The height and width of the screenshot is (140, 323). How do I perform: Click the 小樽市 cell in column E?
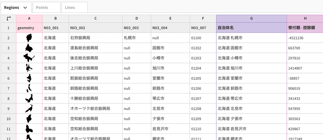tap(170, 58)
